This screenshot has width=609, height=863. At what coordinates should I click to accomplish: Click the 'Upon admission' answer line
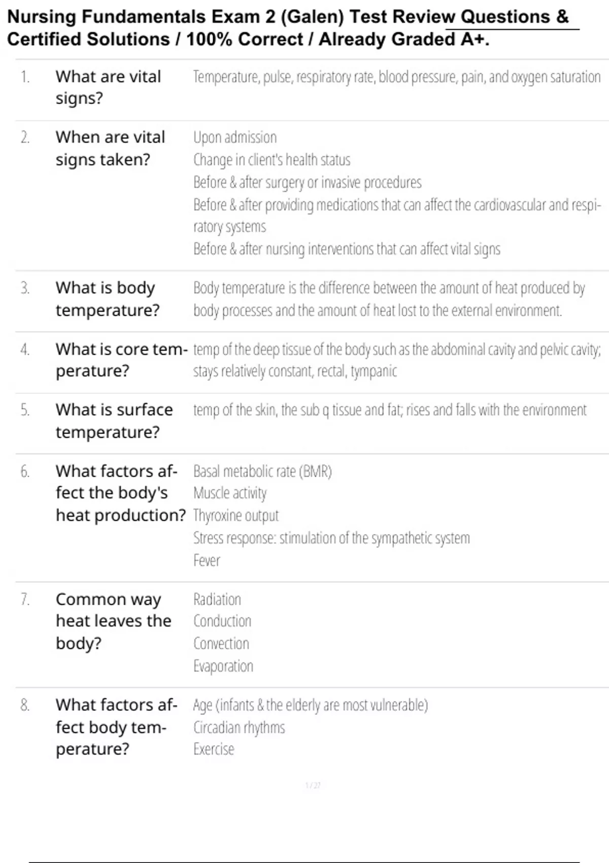pos(235,138)
